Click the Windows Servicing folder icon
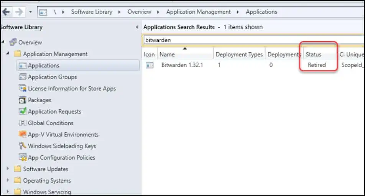365x196 pixels. coord(18,191)
